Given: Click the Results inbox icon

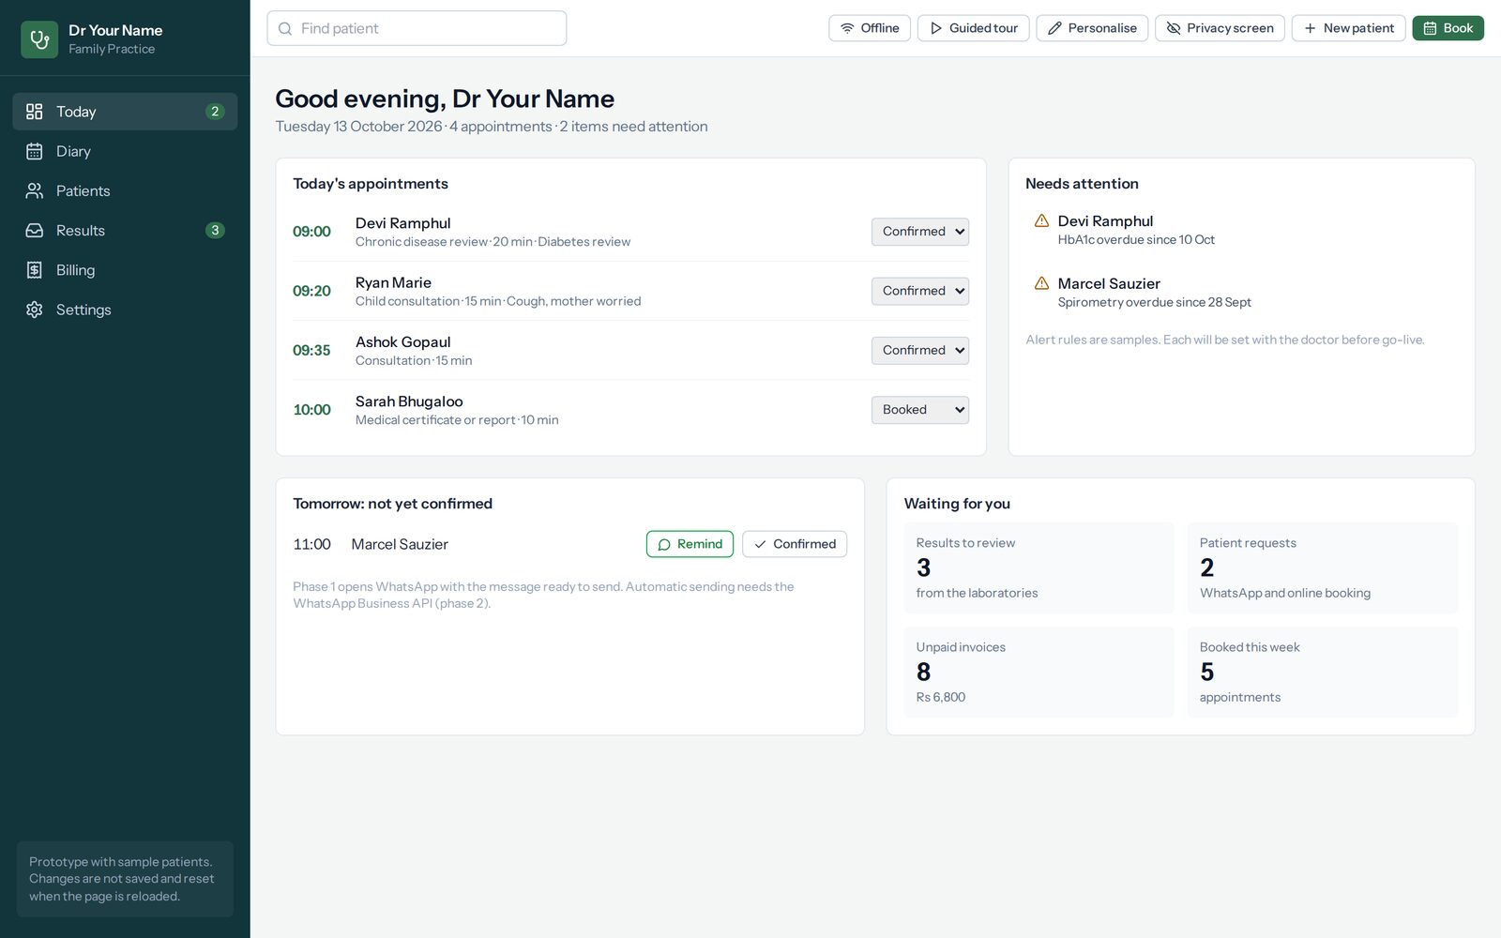Looking at the screenshot, I should pyautogui.click(x=35, y=231).
